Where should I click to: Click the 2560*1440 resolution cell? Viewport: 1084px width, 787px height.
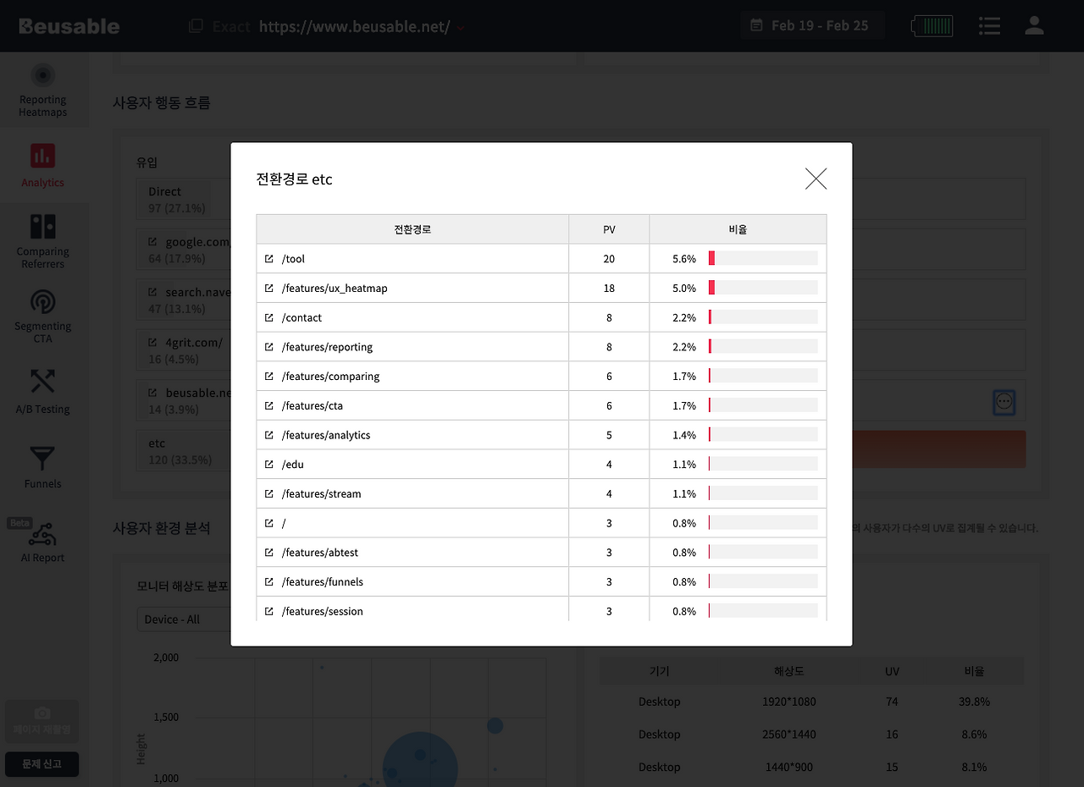(788, 735)
